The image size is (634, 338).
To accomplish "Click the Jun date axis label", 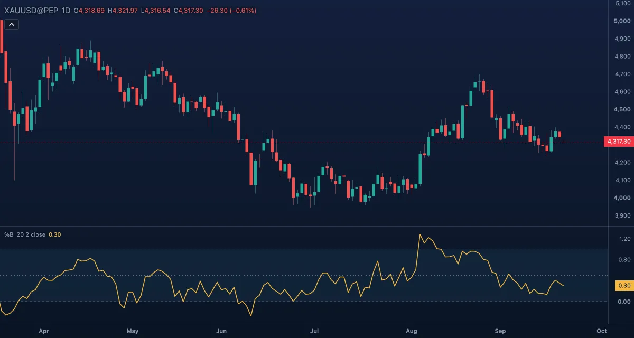I will click(221, 331).
